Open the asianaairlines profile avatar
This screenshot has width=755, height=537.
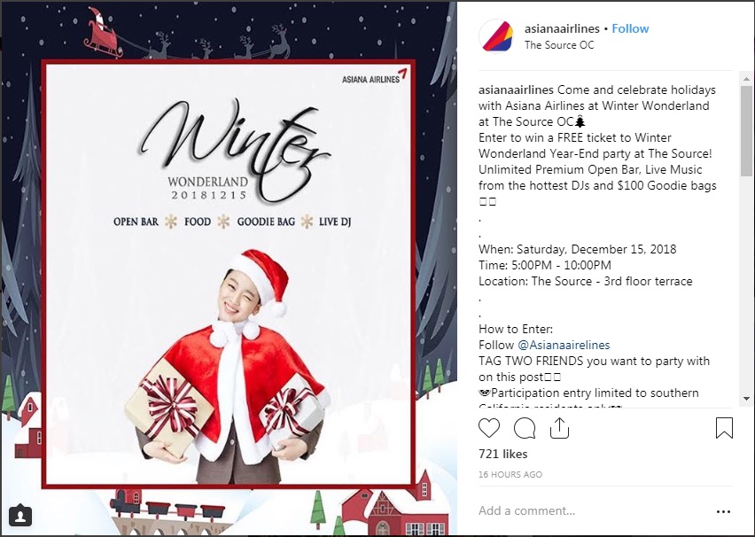pyautogui.click(x=496, y=35)
